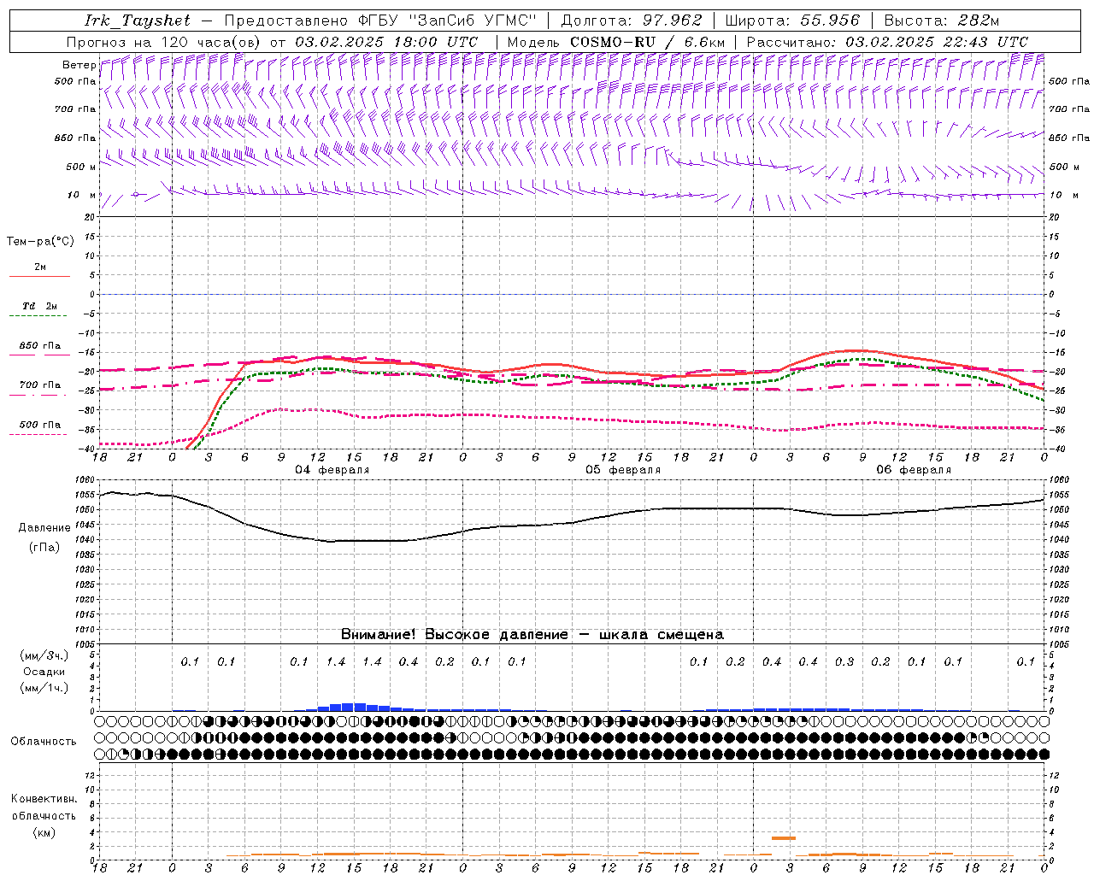Click the "0.3" precipitation value
1094x875 pixels.
pyautogui.click(x=844, y=661)
